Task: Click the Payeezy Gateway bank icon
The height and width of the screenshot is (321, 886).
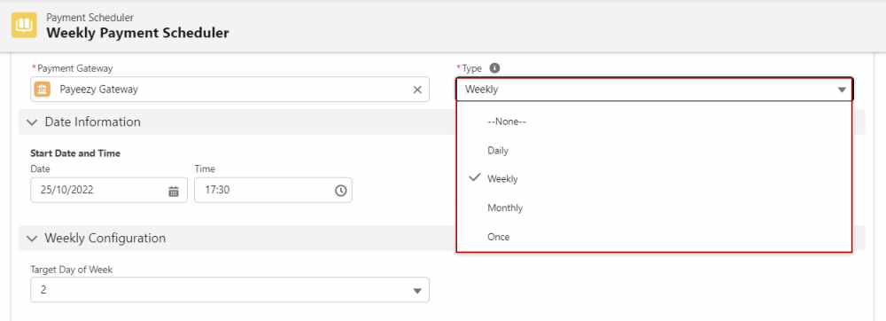Action: point(43,90)
